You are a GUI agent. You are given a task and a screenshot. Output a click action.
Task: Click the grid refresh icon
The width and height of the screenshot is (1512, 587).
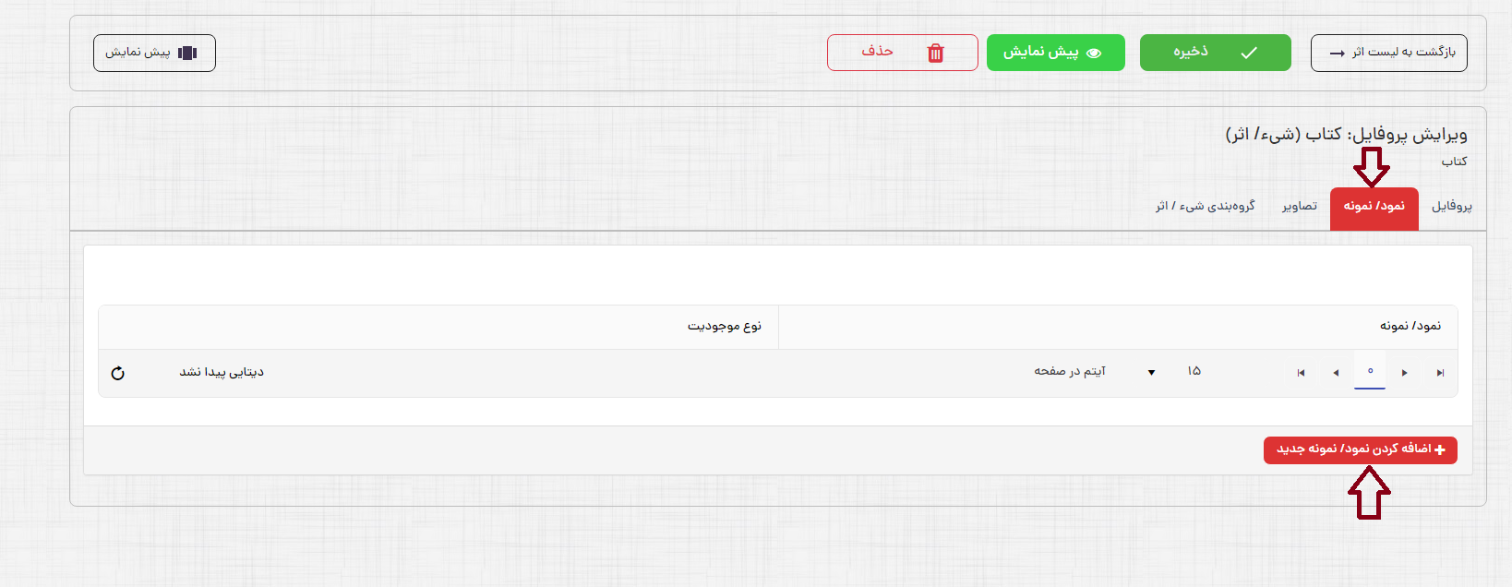pos(117,373)
